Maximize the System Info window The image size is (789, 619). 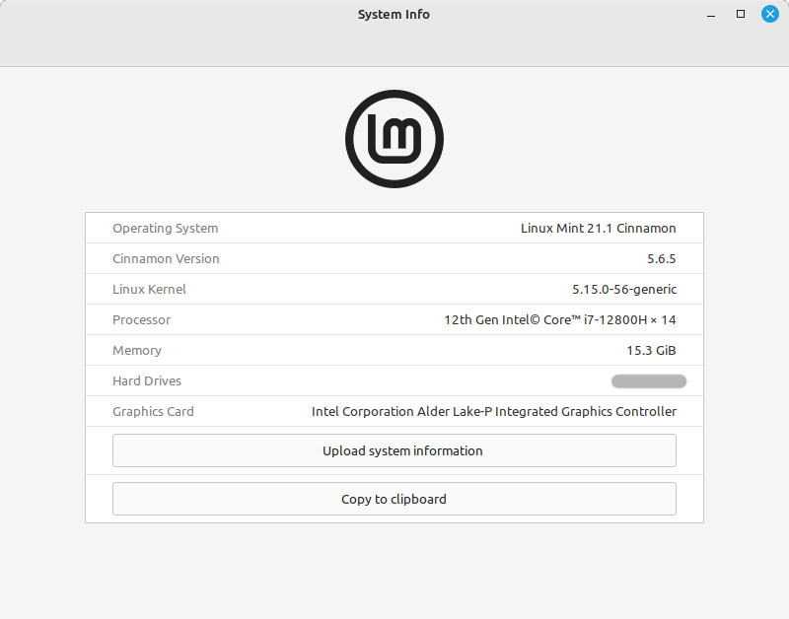pyautogui.click(x=741, y=14)
